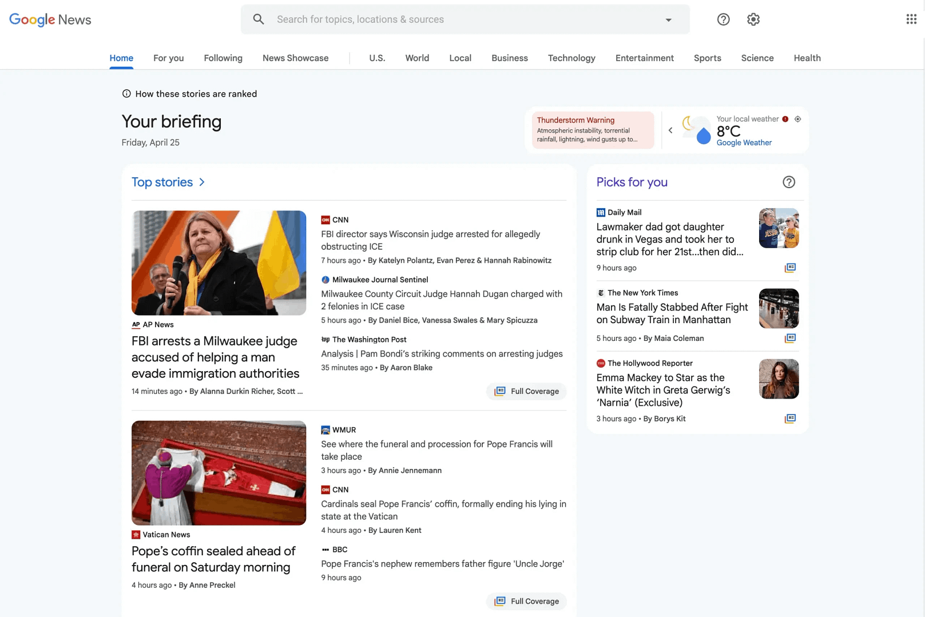925x617 pixels.
Task: Click The Hollywood Reporter source icon
Action: point(601,363)
